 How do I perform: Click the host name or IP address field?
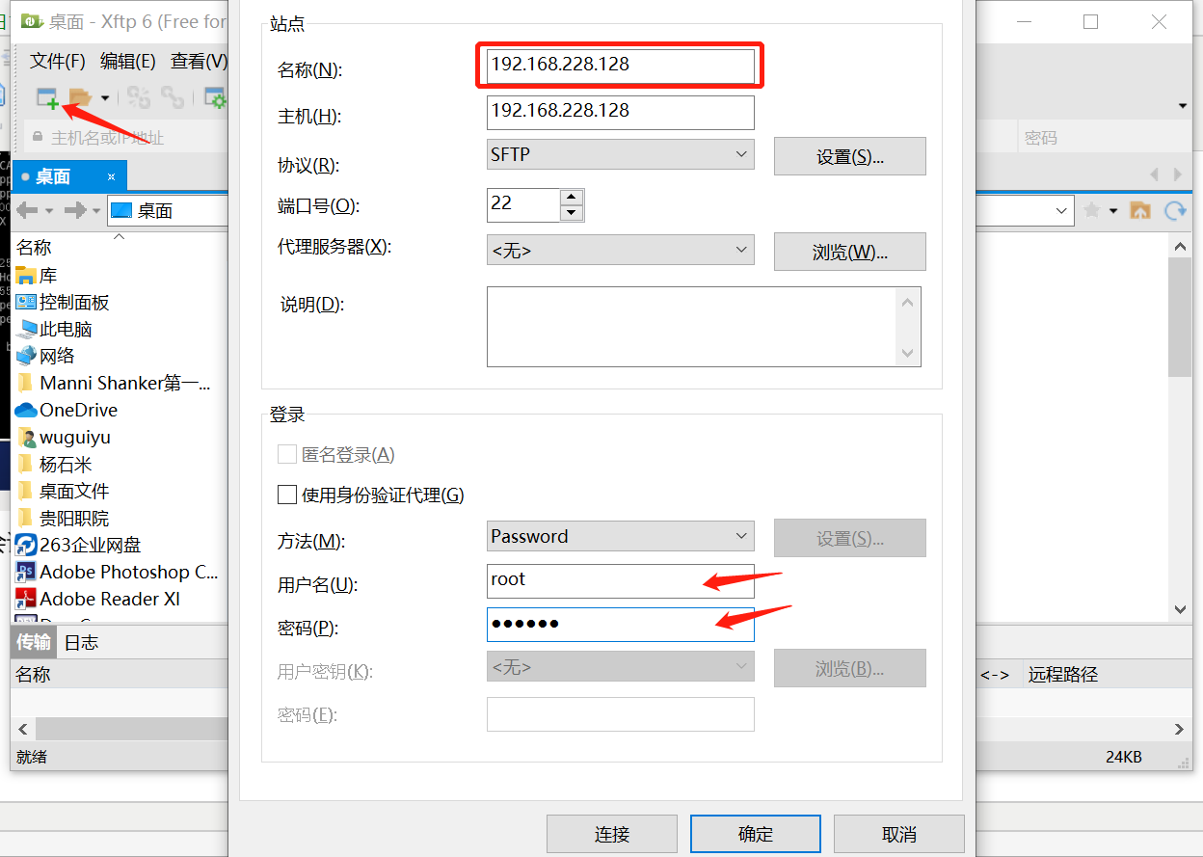click(125, 137)
